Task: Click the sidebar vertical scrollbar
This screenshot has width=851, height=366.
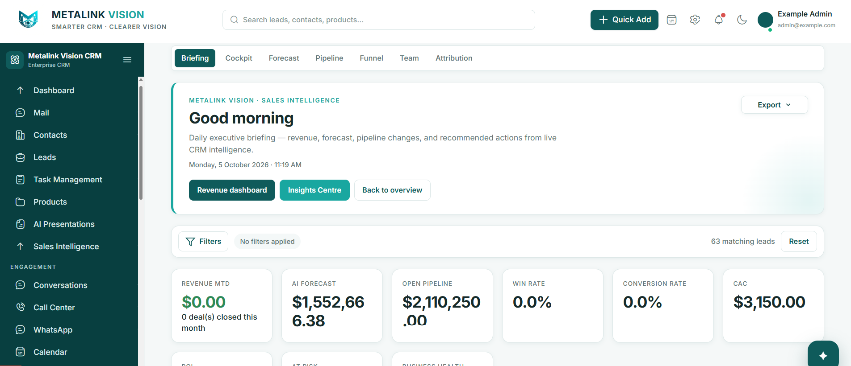Action: [141, 143]
